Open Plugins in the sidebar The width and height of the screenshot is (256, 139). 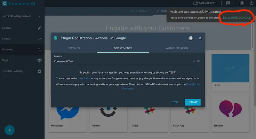click(22, 60)
